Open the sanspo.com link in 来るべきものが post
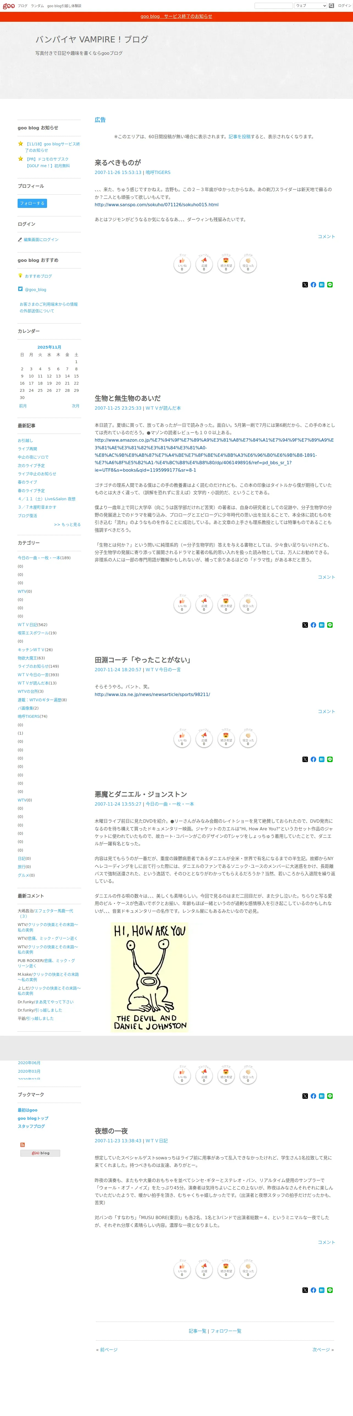Image resolution: width=353 pixels, height=1416 pixels. 156,205
